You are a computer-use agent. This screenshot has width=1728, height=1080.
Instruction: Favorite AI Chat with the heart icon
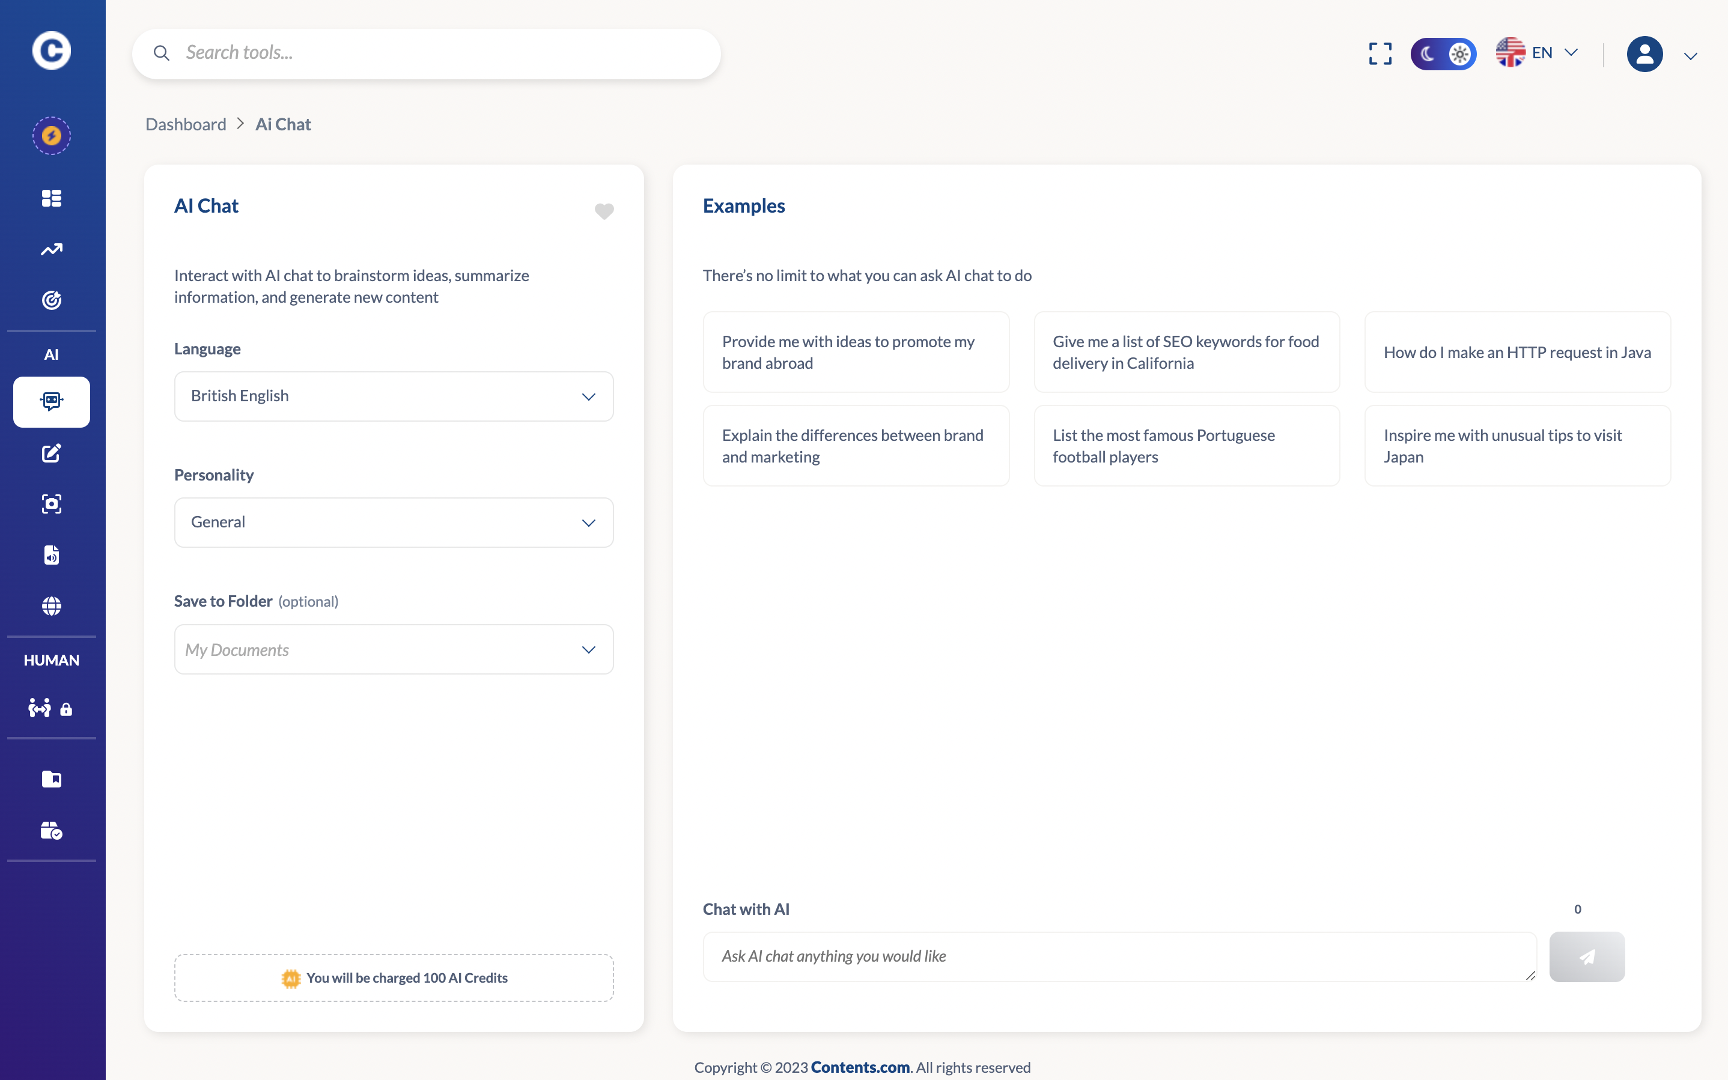[604, 211]
